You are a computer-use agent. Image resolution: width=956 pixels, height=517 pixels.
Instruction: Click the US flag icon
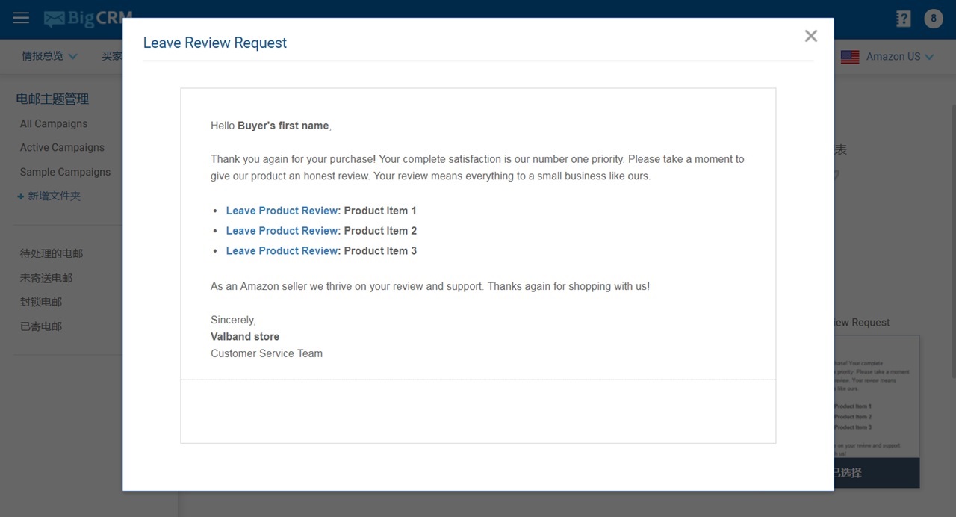(850, 57)
